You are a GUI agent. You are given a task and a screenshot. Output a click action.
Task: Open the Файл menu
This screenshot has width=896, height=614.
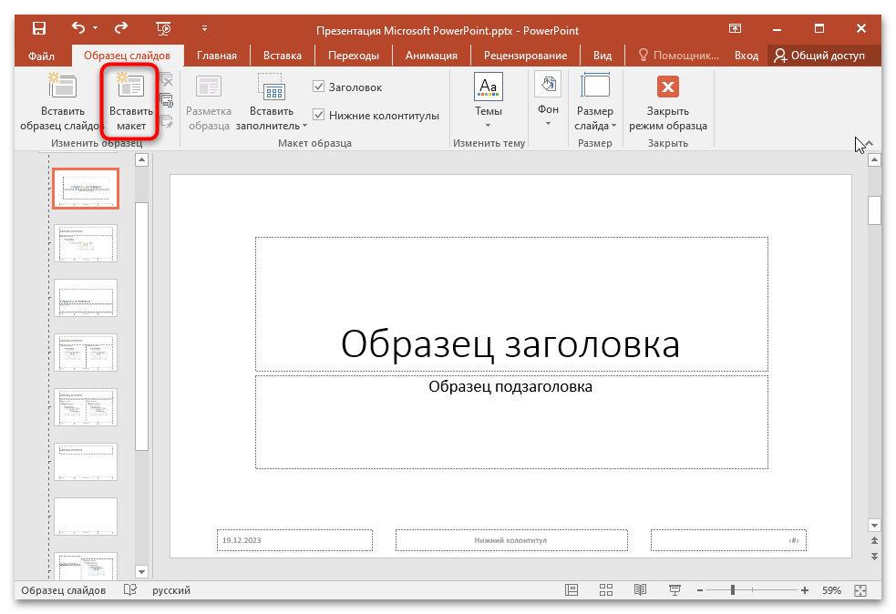40,55
